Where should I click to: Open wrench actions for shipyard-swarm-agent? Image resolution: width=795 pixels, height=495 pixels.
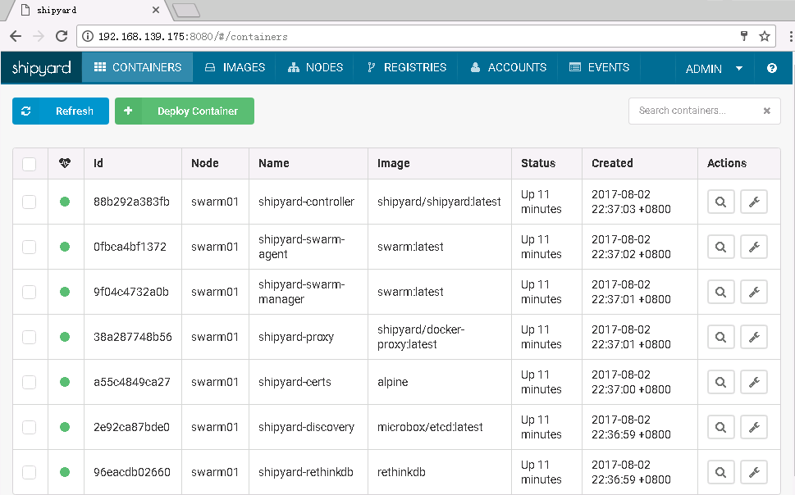754,247
